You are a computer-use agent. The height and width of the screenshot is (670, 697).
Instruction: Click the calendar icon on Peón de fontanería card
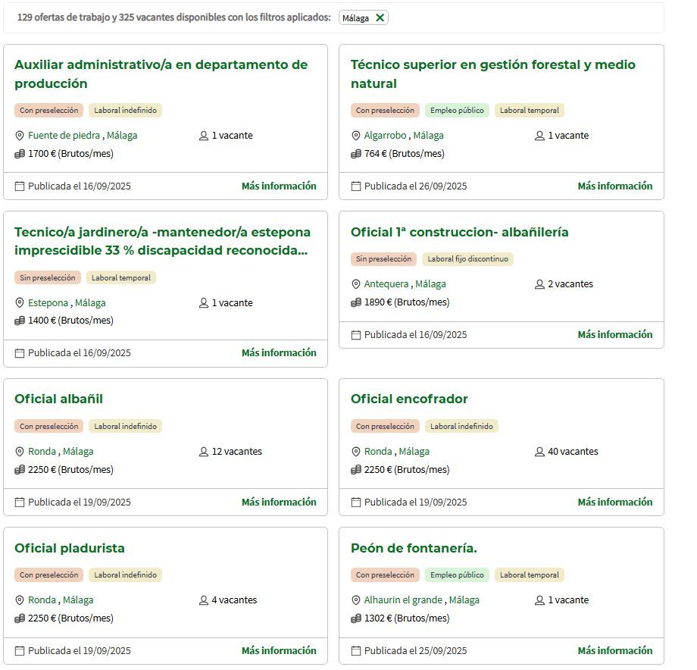(355, 650)
